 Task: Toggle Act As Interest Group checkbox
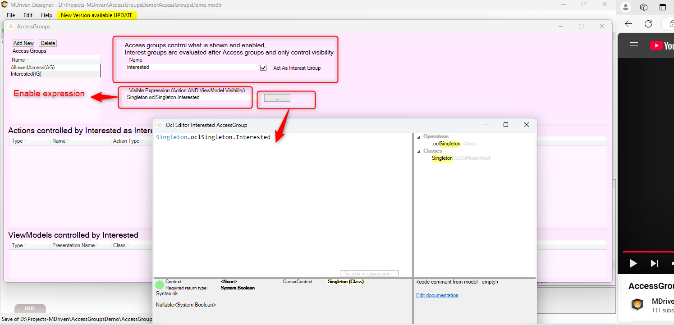263,68
